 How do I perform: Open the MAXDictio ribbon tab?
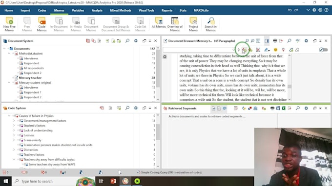click(201, 10)
